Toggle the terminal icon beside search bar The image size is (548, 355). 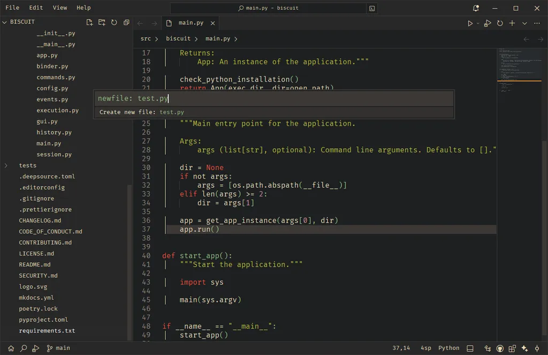tap(372, 9)
